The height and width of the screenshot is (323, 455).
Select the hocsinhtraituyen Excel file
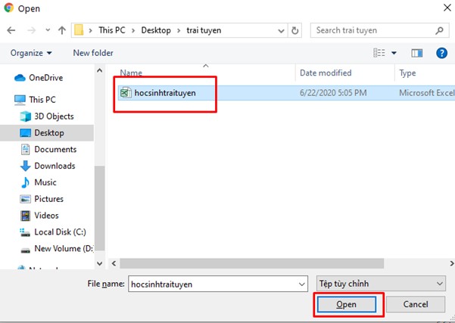pos(164,93)
